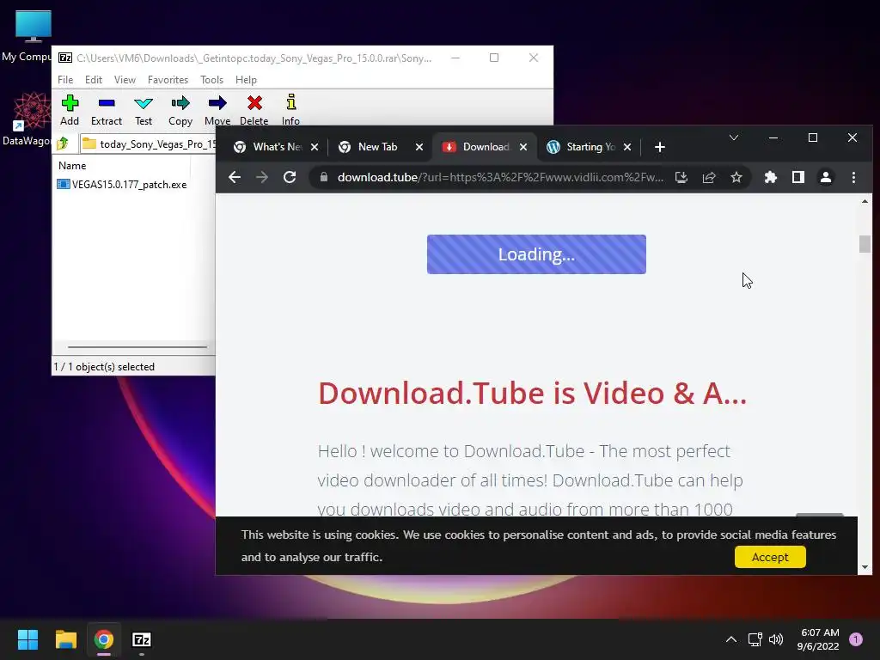
Task: Open the notification badge in the taskbar
Action: coord(856,639)
